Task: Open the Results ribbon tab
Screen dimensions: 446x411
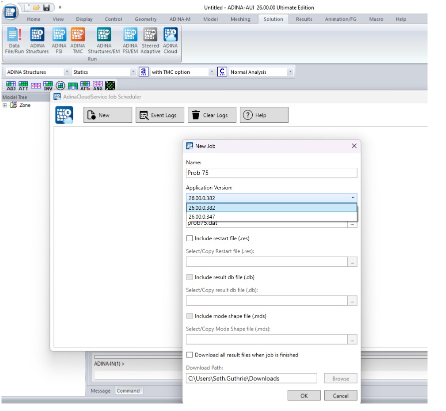Action: 304,19
